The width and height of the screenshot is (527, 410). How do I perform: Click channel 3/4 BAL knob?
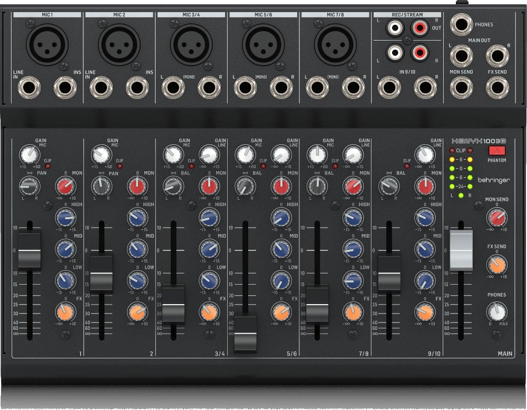[173, 186]
